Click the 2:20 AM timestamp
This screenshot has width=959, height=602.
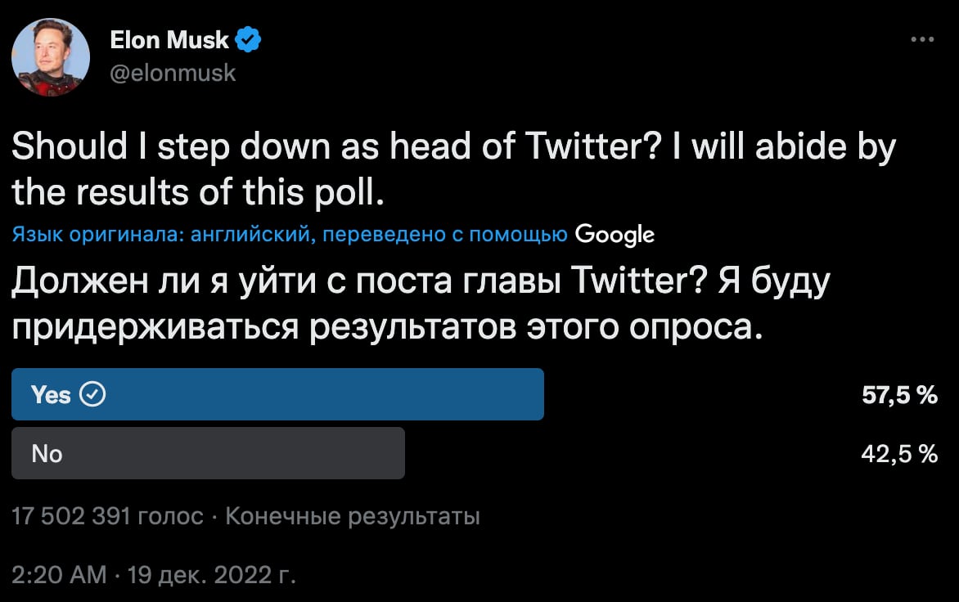[59, 575]
